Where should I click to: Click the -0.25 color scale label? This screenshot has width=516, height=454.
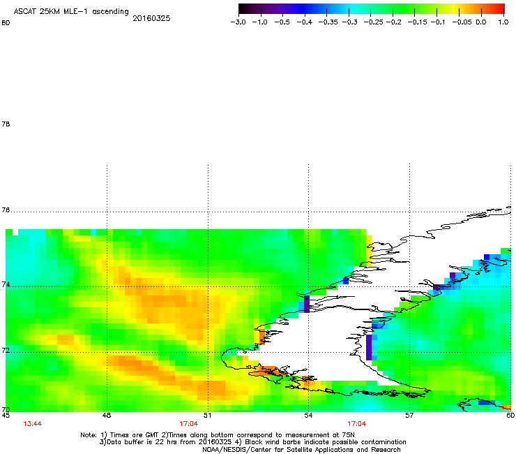tap(373, 22)
